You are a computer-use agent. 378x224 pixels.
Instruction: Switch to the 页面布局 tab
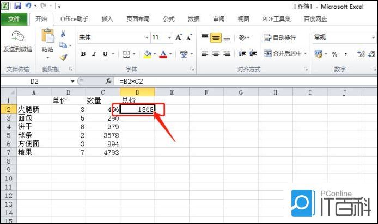[x=138, y=19]
